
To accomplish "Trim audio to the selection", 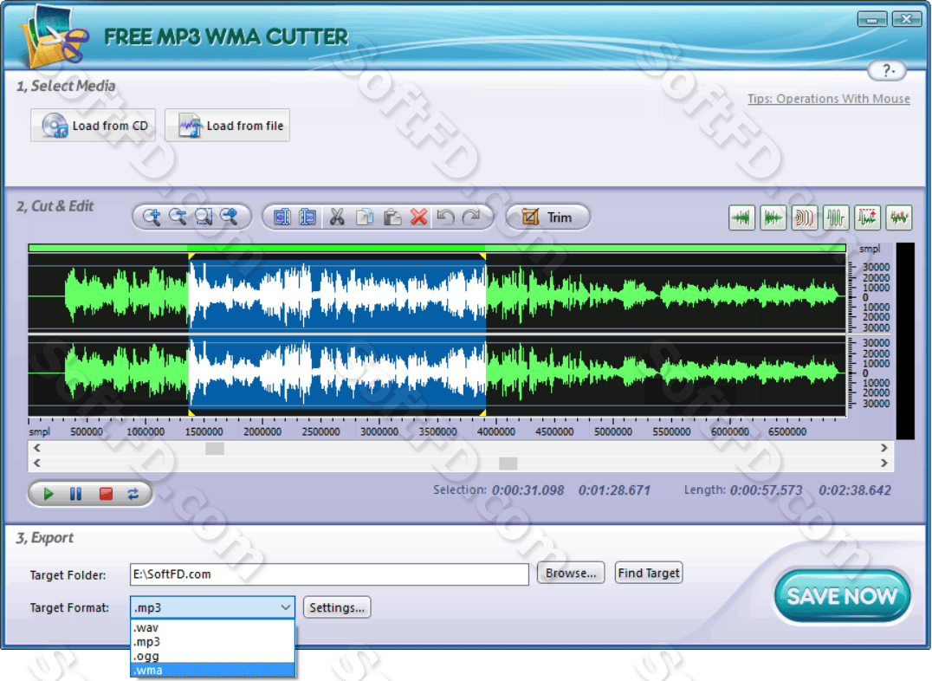I will tap(547, 217).
